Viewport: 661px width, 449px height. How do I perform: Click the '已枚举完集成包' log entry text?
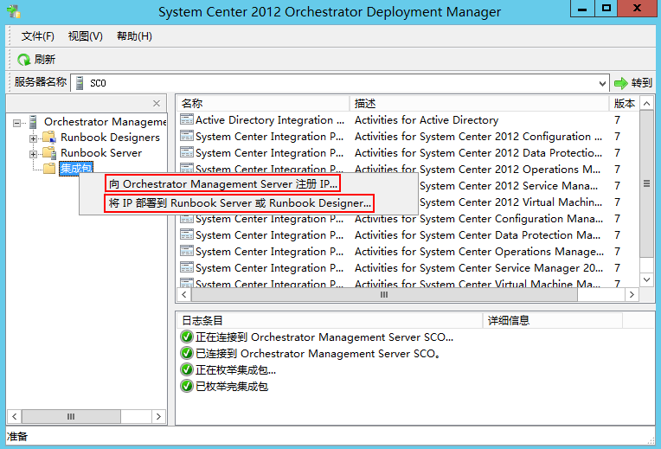pos(232,386)
